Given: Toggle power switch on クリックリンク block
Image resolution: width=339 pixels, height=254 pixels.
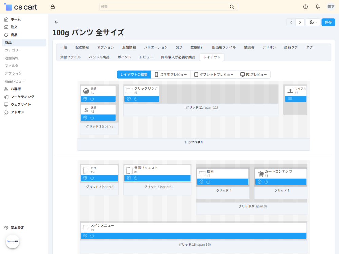Looking at the screenshot, I should (x=136, y=99).
